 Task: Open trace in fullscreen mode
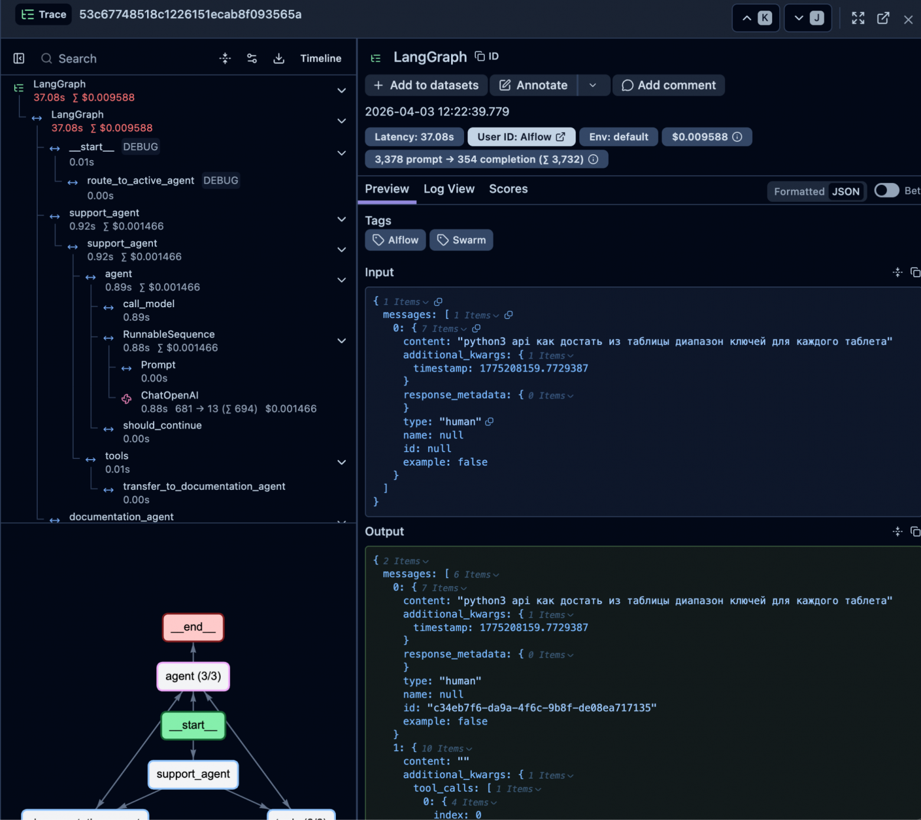pyautogui.click(x=858, y=18)
